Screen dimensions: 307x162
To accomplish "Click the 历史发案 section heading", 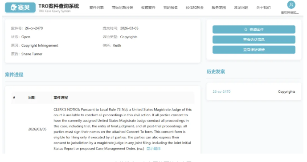I will tap(216, 71).
